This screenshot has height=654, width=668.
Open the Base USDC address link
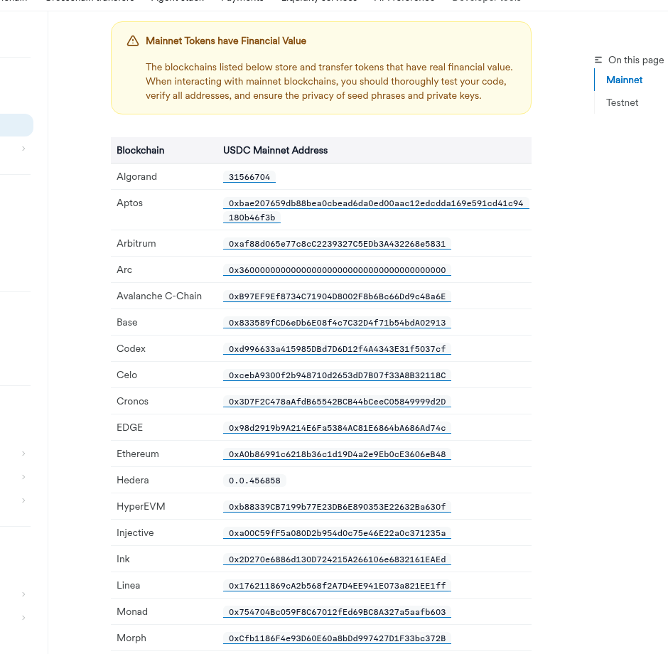[337, 323]
